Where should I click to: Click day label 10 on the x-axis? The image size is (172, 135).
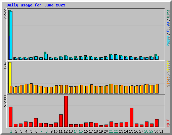point(55,131)
